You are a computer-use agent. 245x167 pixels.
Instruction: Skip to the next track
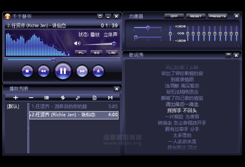pyautogui.click(x=82, y=71)
